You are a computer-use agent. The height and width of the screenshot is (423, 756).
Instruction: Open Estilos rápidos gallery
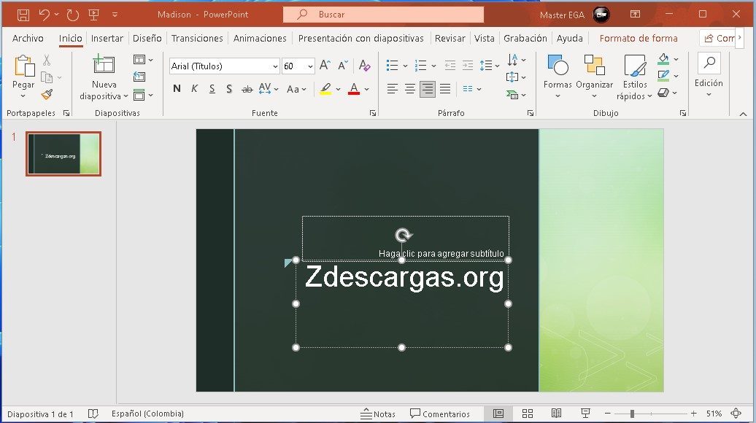(635, 77)
